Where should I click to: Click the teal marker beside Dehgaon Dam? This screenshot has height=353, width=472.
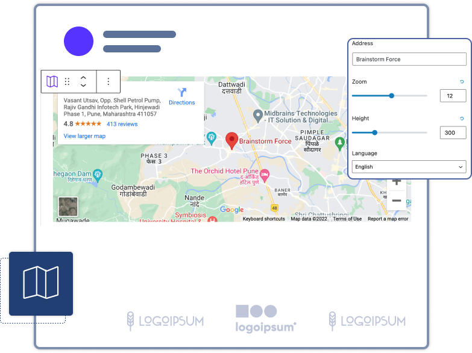pos(98,175)
